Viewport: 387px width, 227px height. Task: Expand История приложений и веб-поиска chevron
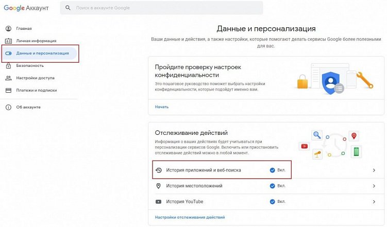pos(374,170)
